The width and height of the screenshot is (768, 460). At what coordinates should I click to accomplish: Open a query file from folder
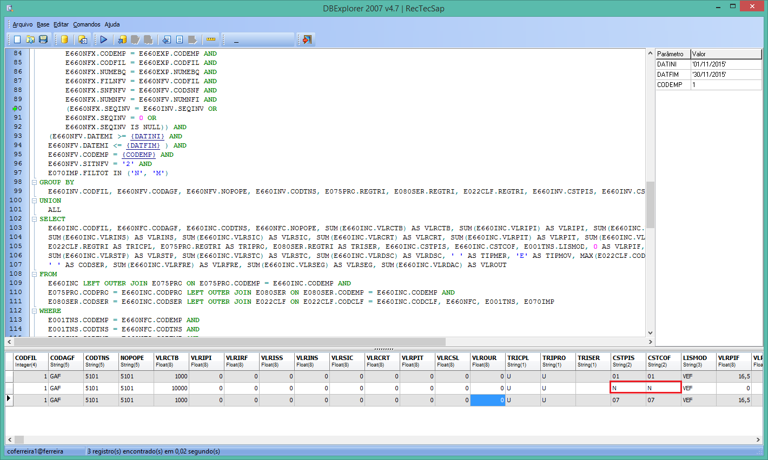(30, 39)
